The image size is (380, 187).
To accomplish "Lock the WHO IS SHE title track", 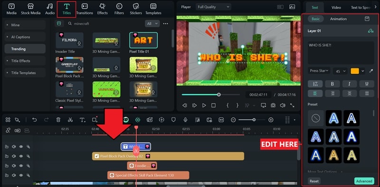I will (x=7, y=147).
